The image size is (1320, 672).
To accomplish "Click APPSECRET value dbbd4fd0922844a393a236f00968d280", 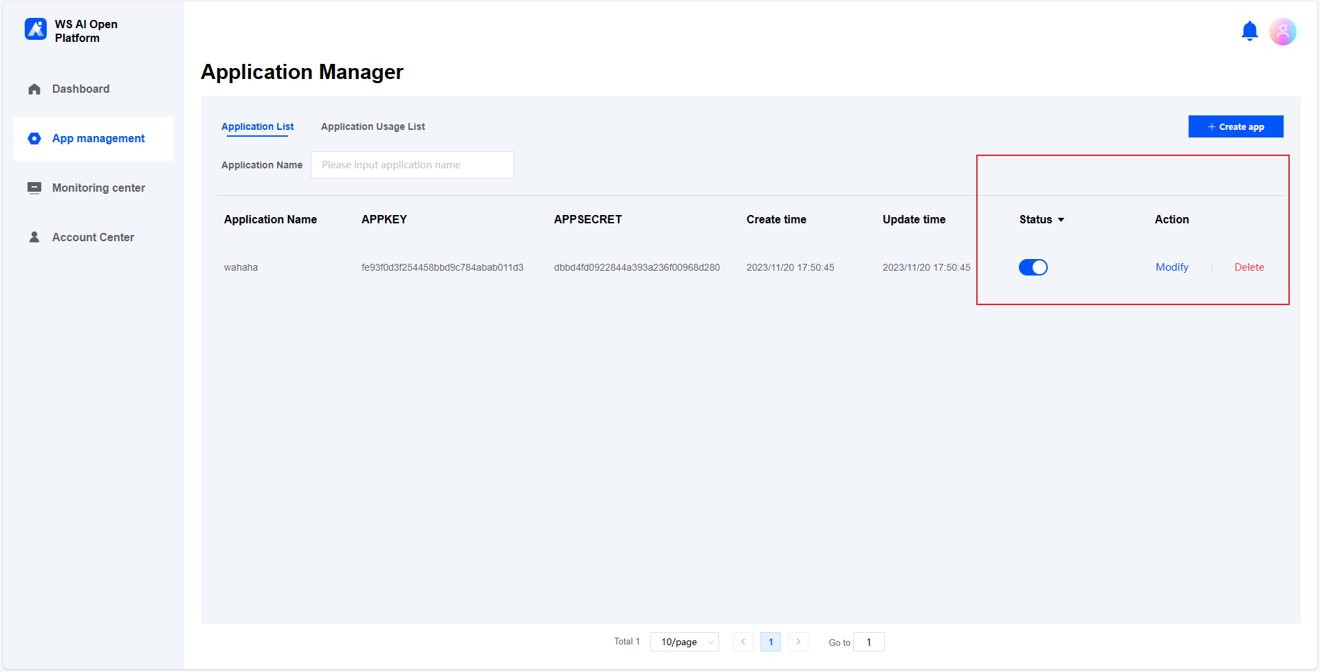I will pyautogui.click(x=637, y=267).
